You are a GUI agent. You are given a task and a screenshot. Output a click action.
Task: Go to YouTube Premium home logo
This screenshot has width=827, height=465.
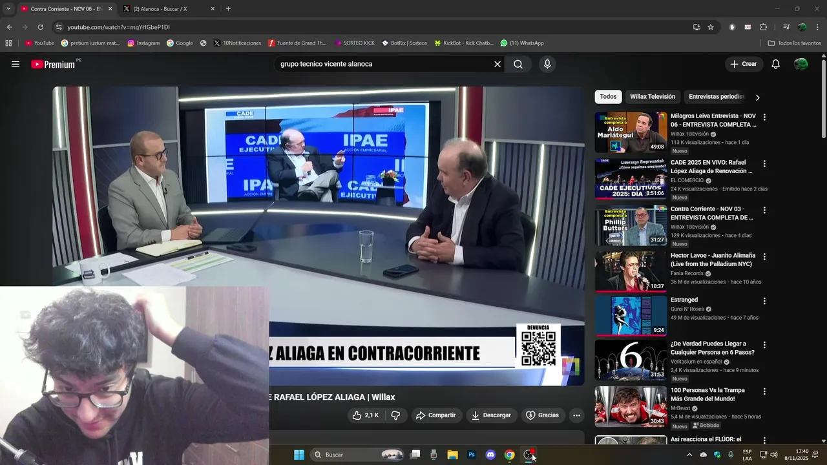click(53, 64)
